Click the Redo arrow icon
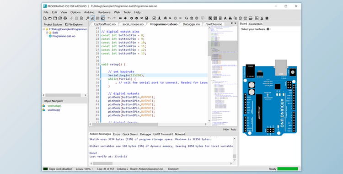The width and height of the screenshot is (343, 174). (114, 18)
